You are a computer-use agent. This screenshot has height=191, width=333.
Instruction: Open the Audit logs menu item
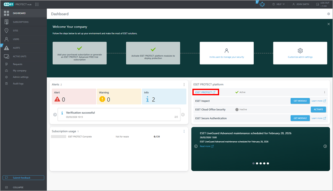pos(18,83)
